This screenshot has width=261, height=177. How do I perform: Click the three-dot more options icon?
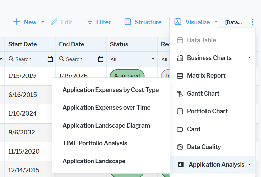253,22
